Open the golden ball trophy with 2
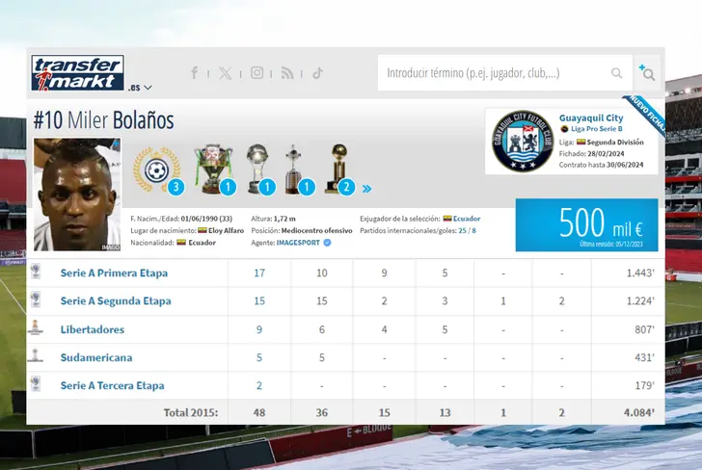702x470 pixels. 338,170
